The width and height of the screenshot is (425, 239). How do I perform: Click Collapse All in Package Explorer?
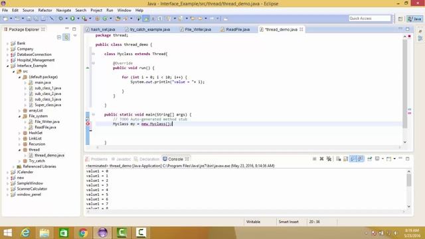click(59, 37)
